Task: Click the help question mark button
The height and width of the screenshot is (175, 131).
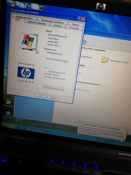Action: click(79, 19)
